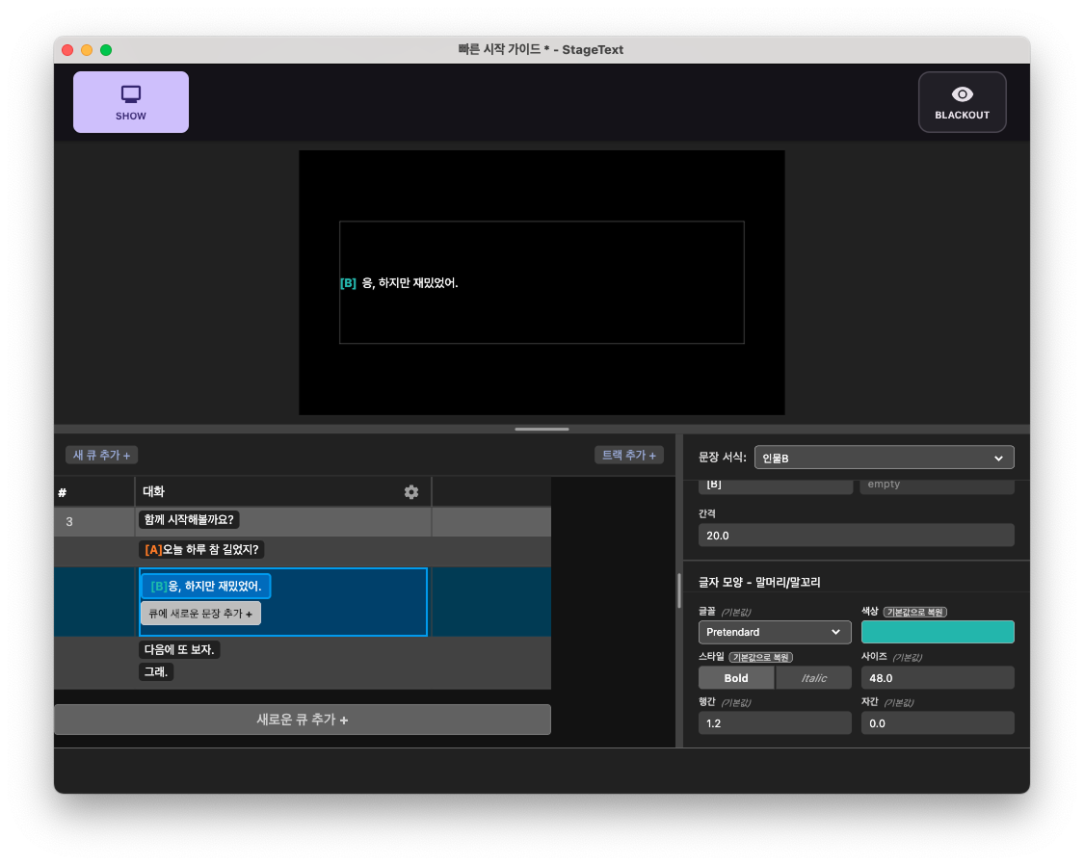Viewport: 1084px width, 865px height.
Task: Open the 대화 track settings gear
Action: (x=411, y=491)
